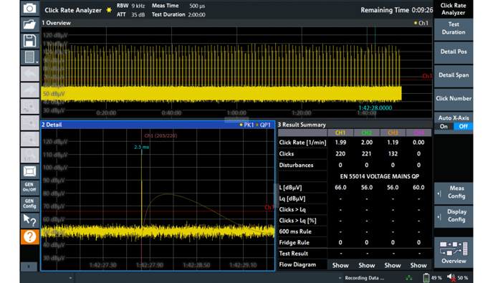Click the undo arrow icon
The width and height of the screenshot is (498, 283).
pyautogui.click(x=29, y=74)
